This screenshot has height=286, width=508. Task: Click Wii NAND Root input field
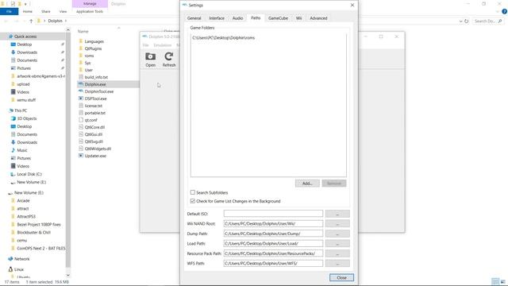273,224
